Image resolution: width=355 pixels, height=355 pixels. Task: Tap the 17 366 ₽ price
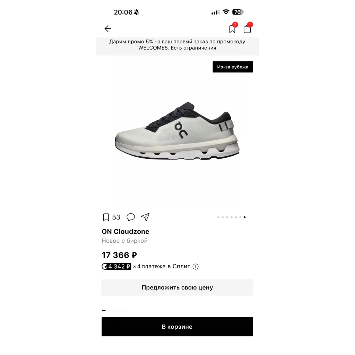pyautogui.click(x=119, y=255)
